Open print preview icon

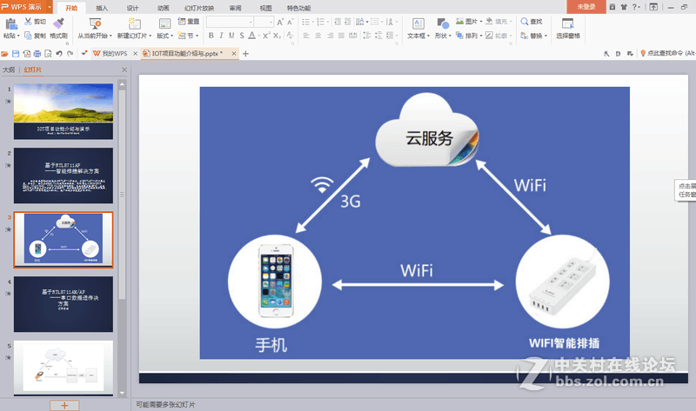48,54
